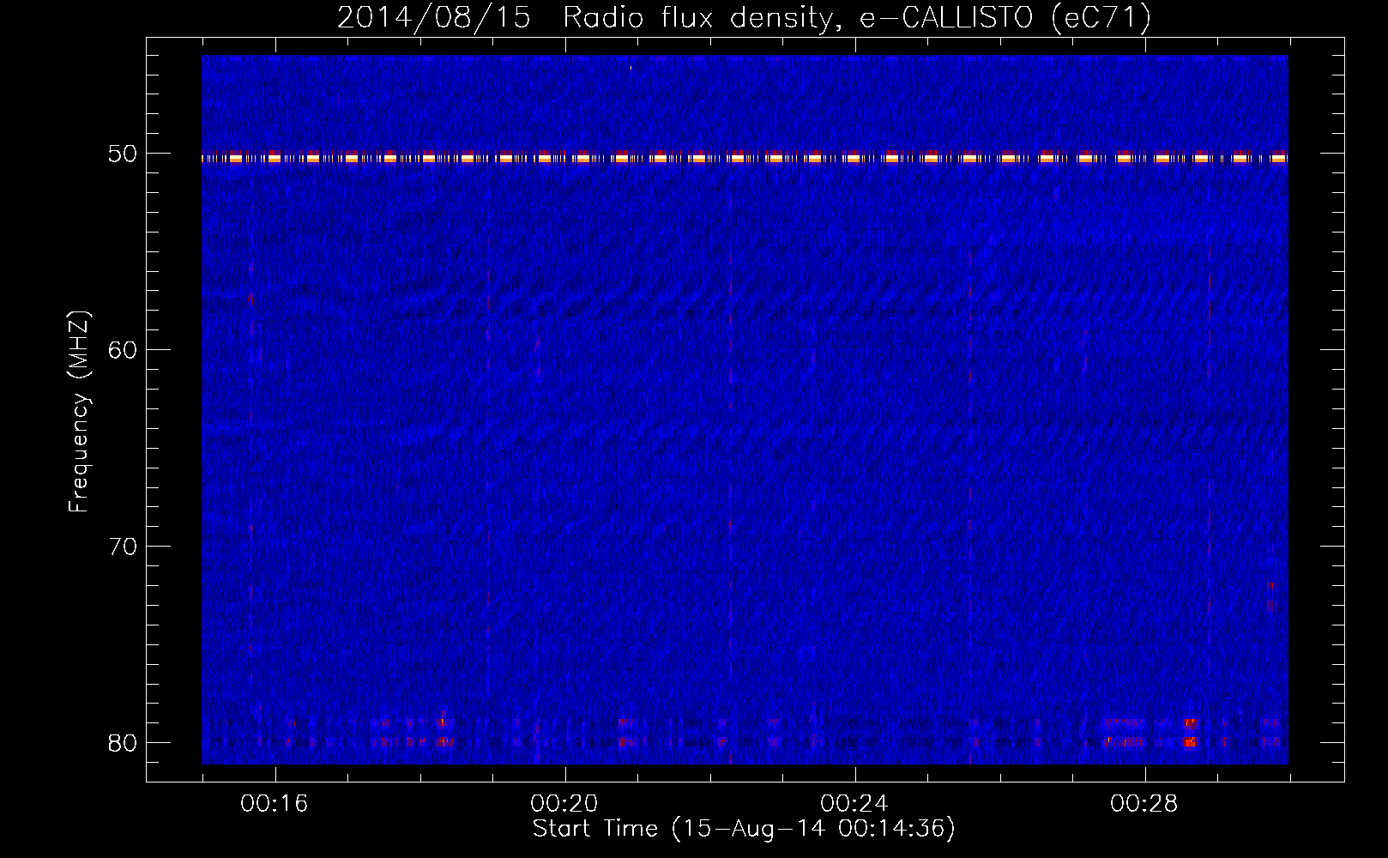The width and height of the screenshot is (1388, 858).
Task: Click the bright interference band near 50 MHz
Action: [745, 157]
